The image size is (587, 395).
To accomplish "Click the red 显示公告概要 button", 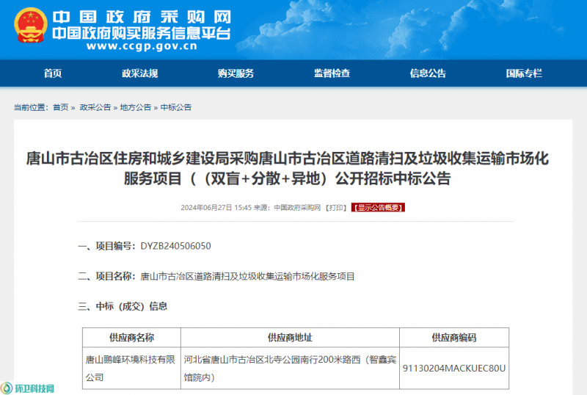I will click(378, 208).
